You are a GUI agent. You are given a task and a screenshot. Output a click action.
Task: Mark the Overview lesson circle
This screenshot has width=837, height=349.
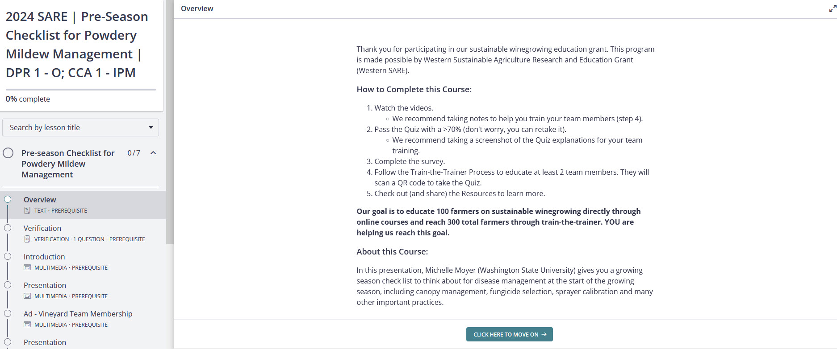click(x=8, y=199)
